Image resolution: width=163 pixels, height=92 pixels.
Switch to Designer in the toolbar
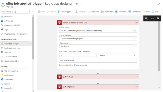[80, 12]
